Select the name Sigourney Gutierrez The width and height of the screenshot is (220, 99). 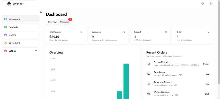163,82
